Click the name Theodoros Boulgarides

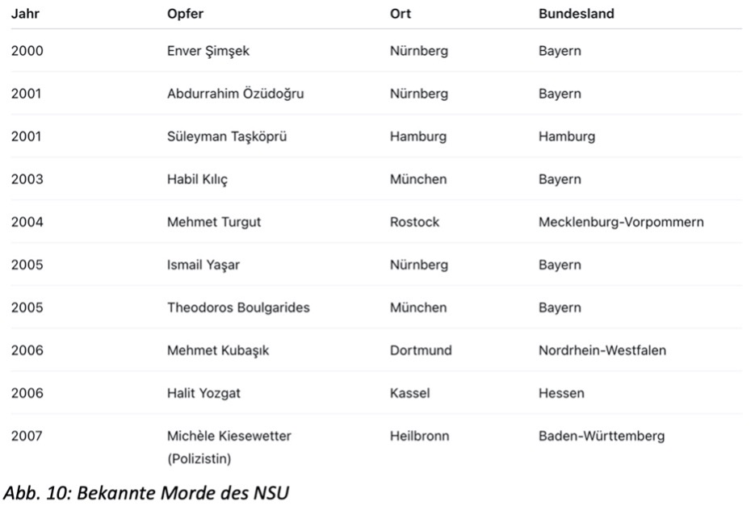[237, 307]
